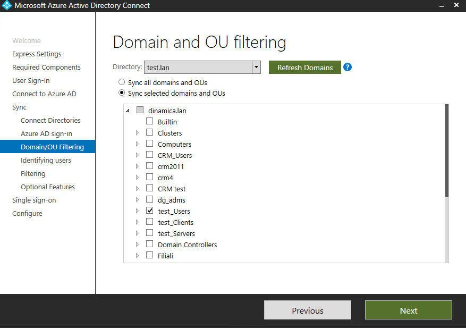Select Sync all domains and OUs
The image size is (466, 328).
[x=122, y=82]
